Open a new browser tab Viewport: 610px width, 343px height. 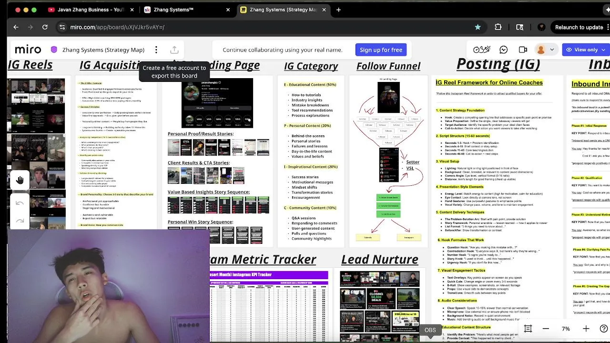tap(338, 10)
